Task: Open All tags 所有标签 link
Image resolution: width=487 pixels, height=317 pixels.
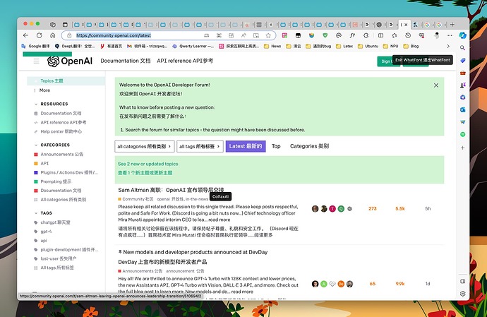Action: (57, 268)
